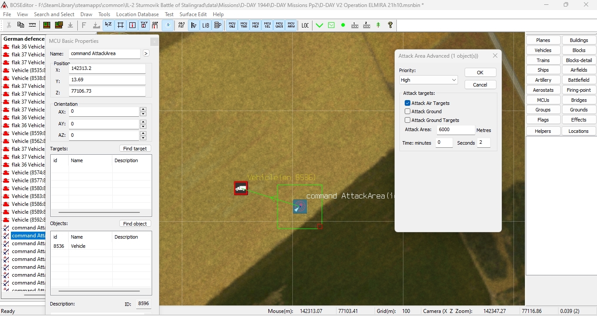Open the Firing-point category

tap(579, 90)
